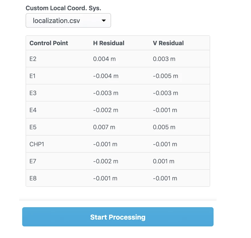The image size is (251, 238).
Task: Click the E4 control point name
Action: [33, 110]
